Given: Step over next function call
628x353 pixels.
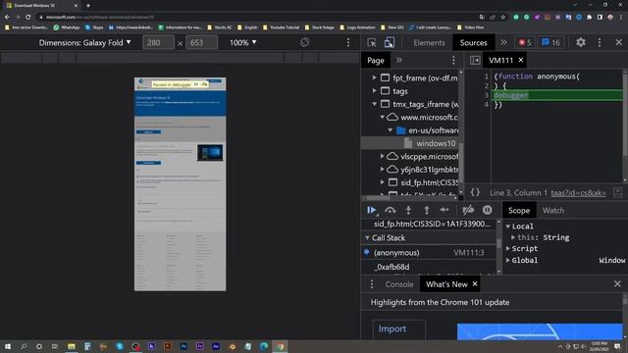Looking at the screenshot, I should [x=391, y=210].
